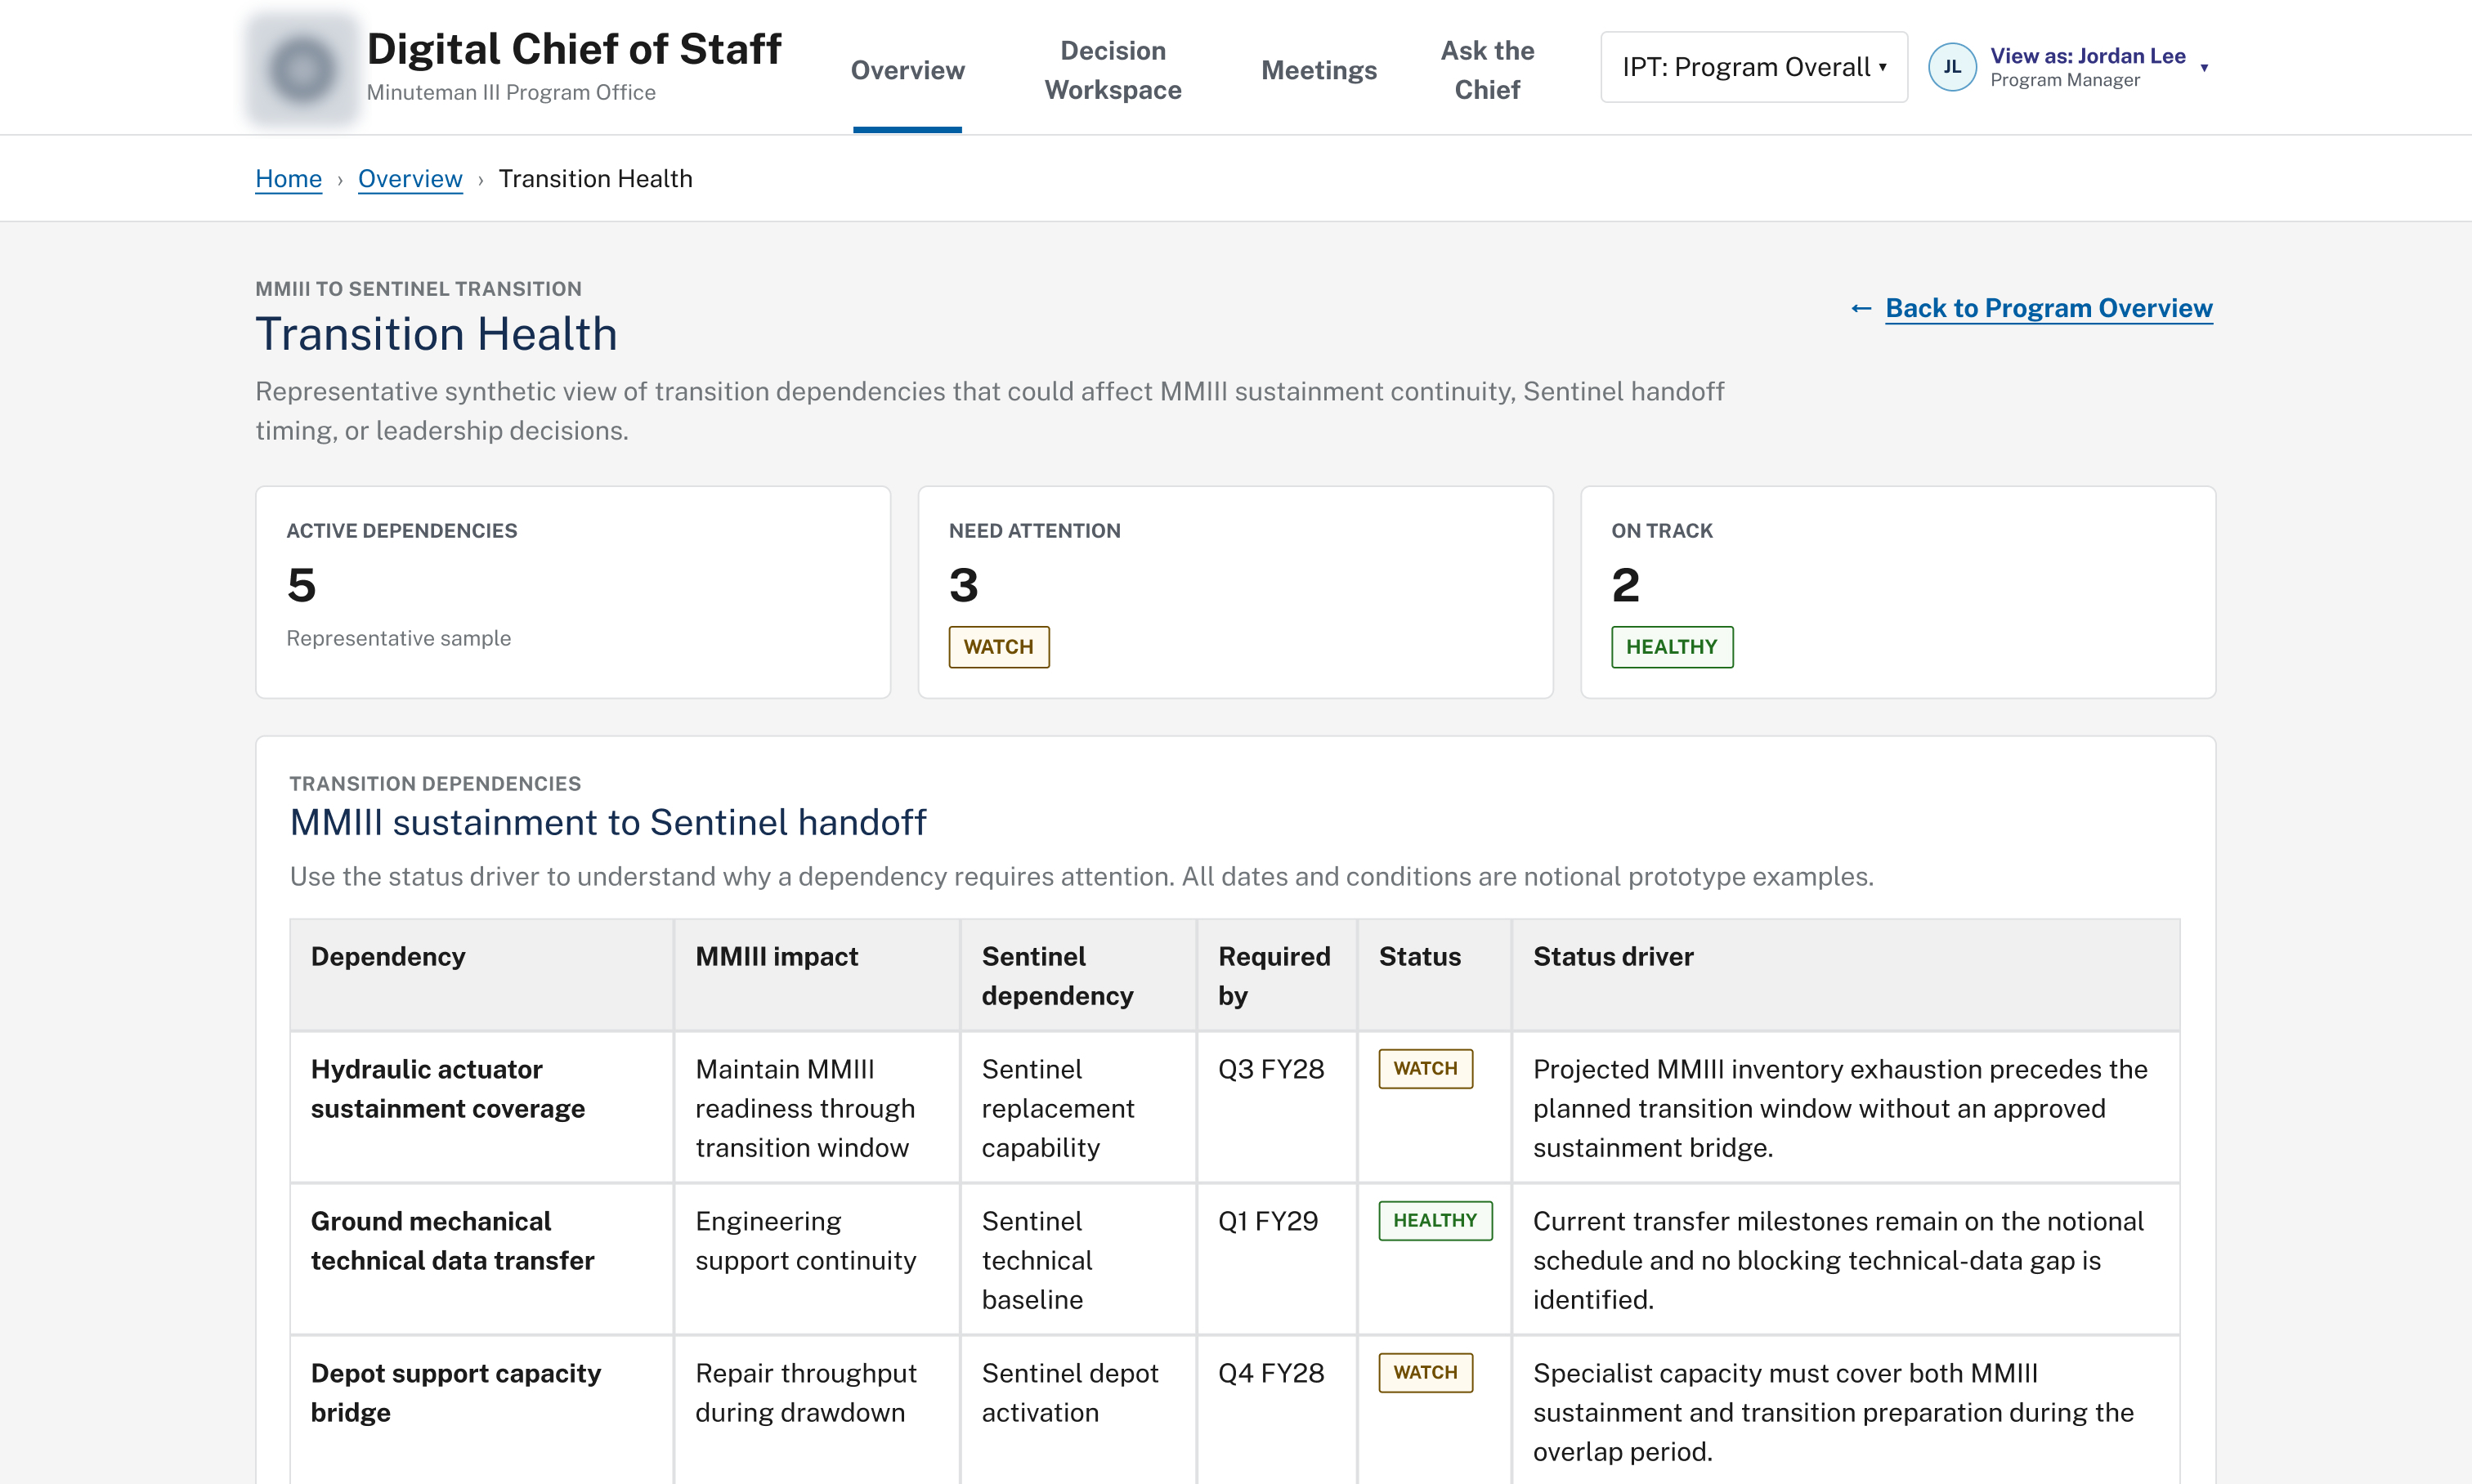Select Hydraulic actuator sustainment coverage row name

[x=447, y=1088]
